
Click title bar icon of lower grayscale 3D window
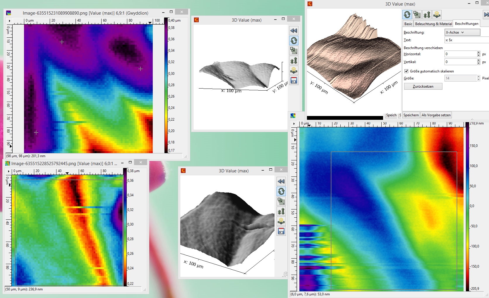click(x=183, y=171)
